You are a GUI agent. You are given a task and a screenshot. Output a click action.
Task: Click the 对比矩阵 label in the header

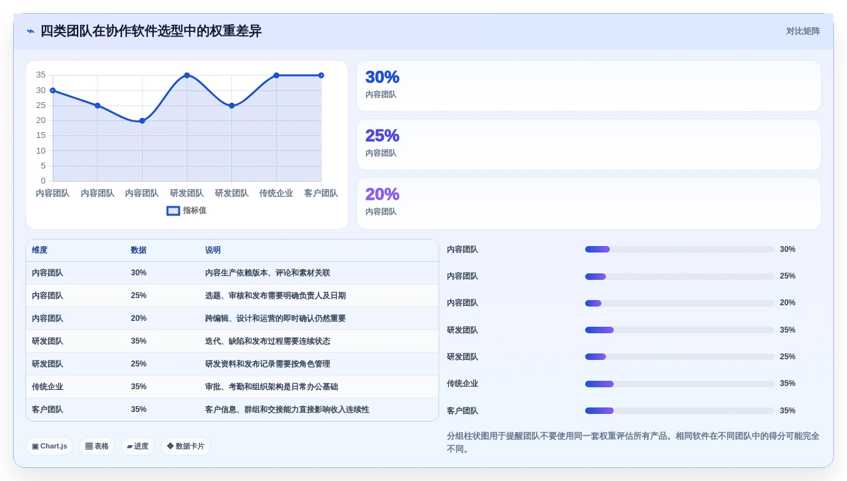(x=803, y=31)
